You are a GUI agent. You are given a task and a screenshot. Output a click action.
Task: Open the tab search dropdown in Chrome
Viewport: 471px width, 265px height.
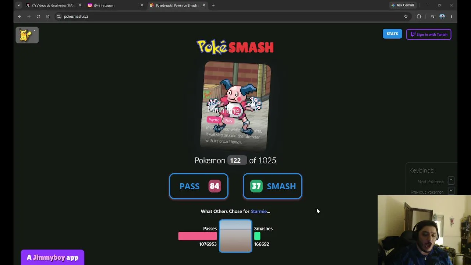(x=18, y=5)
